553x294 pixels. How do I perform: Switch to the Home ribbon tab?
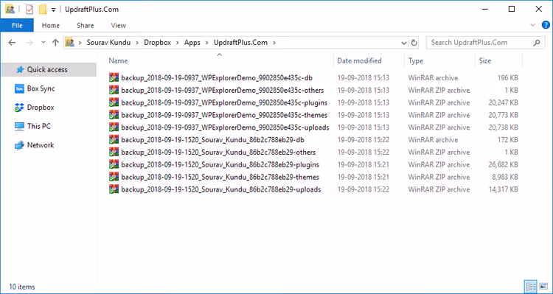coord(51,25)
